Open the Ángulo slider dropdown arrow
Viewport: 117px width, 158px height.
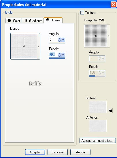coord(63,40)
